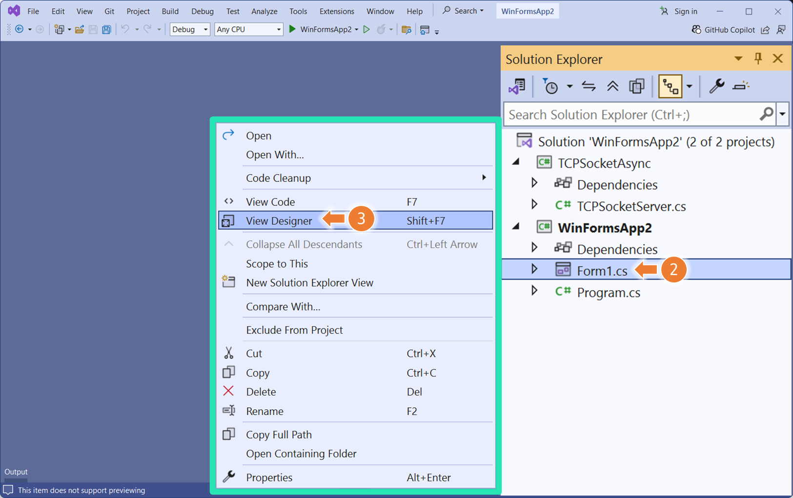Click the Hot Reload flame icon
This screenshot has height=498, width=793.
click(x=381, y=29)
